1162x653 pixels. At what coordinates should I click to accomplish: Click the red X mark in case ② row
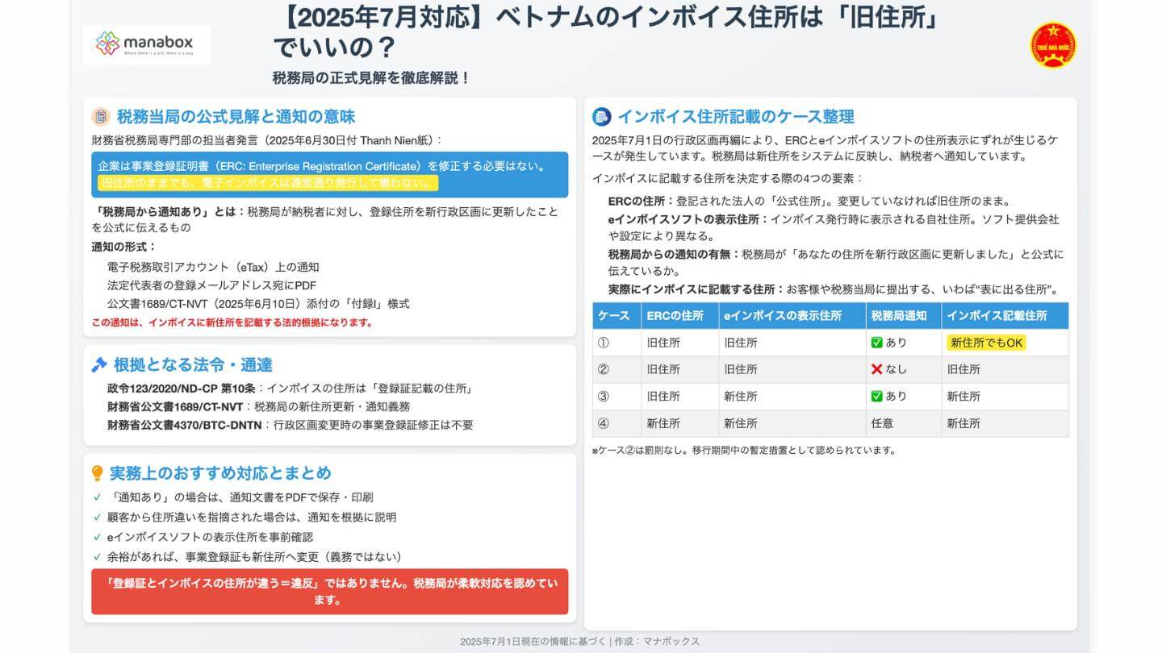(x=876, y=369)
